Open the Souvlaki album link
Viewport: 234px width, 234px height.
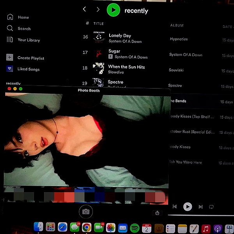click(176, 70)
